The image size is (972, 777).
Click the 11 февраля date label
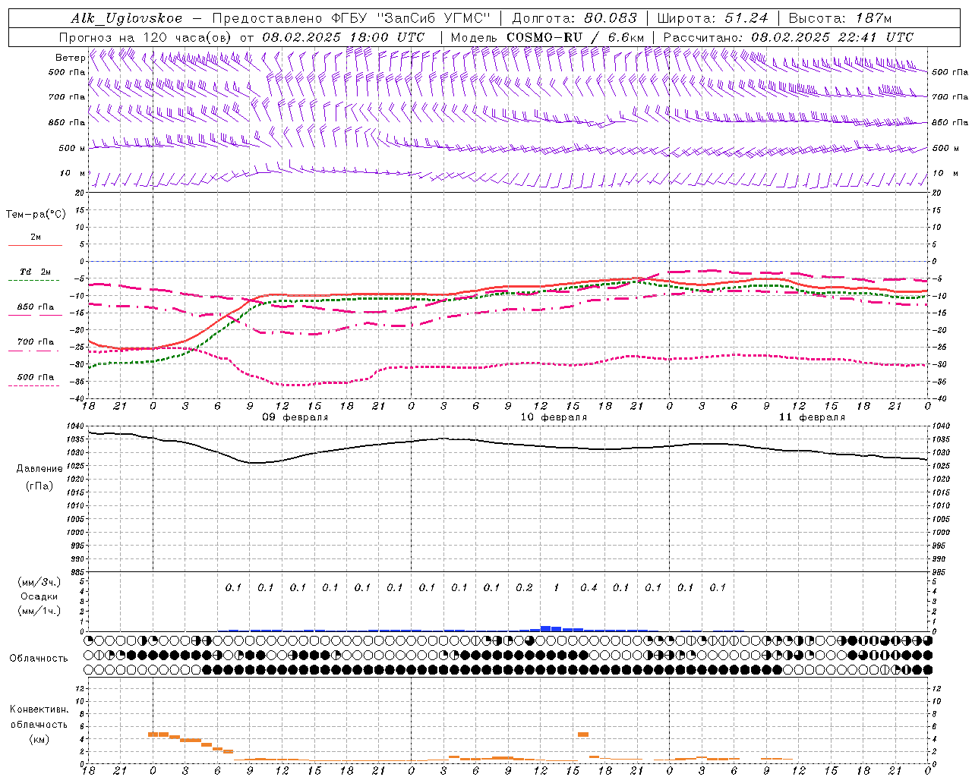(x=812, y=417)
